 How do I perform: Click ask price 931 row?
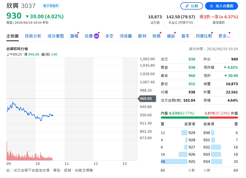tap(221, 140)
